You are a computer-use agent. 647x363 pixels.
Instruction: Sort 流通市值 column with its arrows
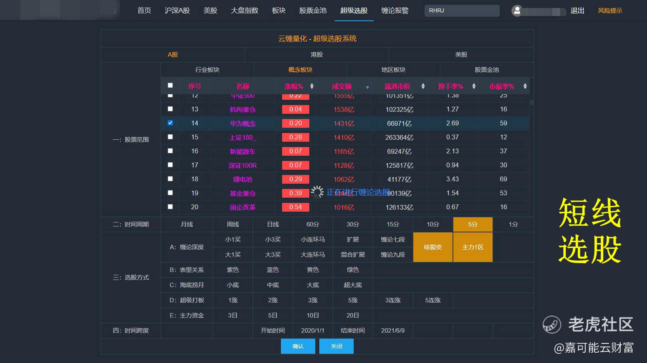tap(423, 86)
